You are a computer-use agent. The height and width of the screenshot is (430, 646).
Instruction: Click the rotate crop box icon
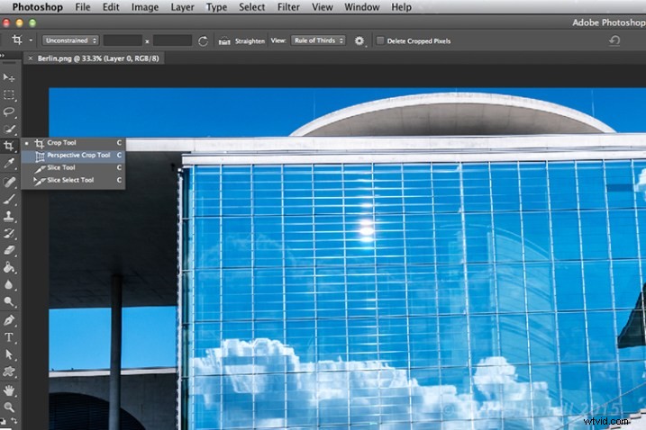[x=203, y=41]
